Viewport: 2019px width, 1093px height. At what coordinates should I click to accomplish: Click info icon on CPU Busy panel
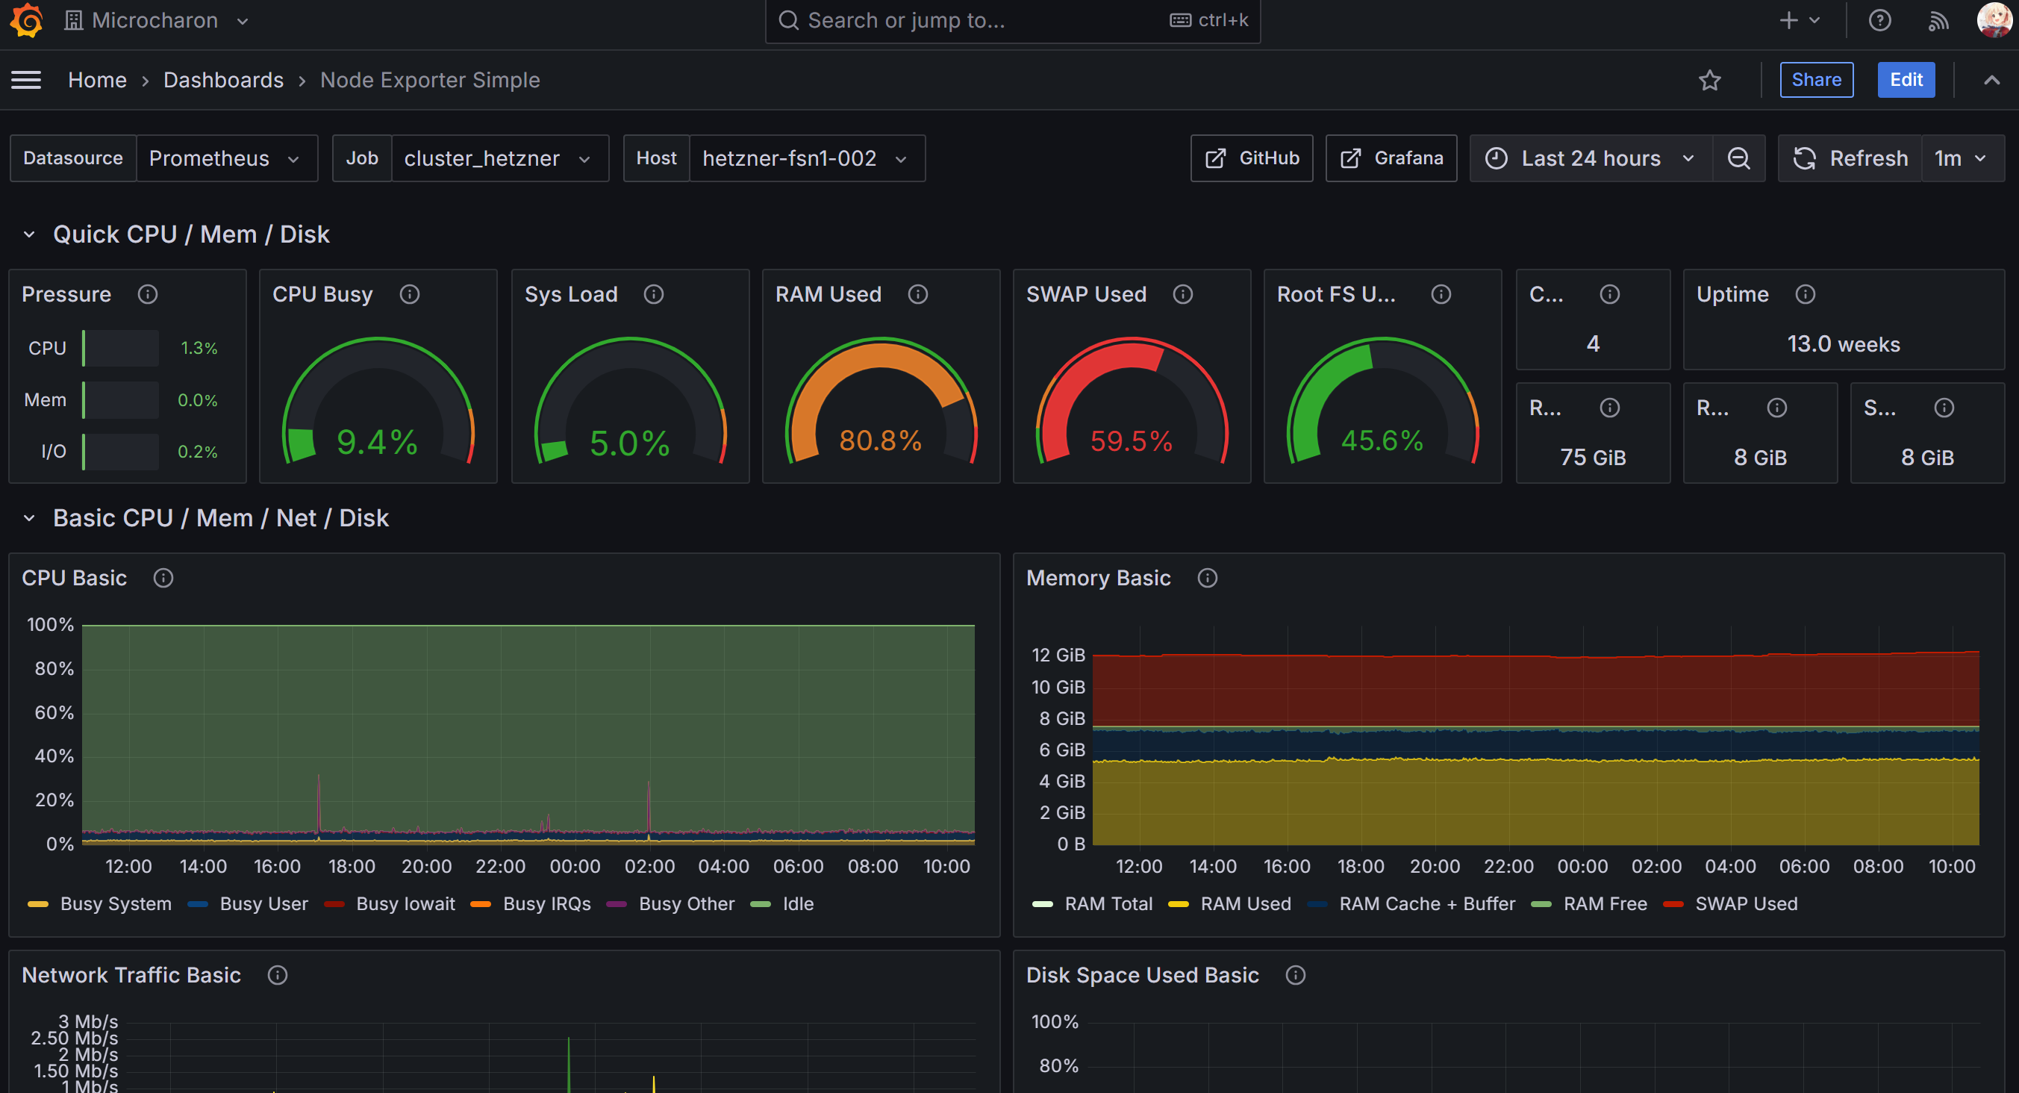coord(409,294)
